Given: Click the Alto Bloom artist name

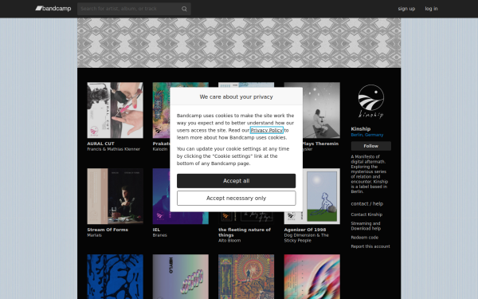Looking at the screenshot, I should point(229,241).
